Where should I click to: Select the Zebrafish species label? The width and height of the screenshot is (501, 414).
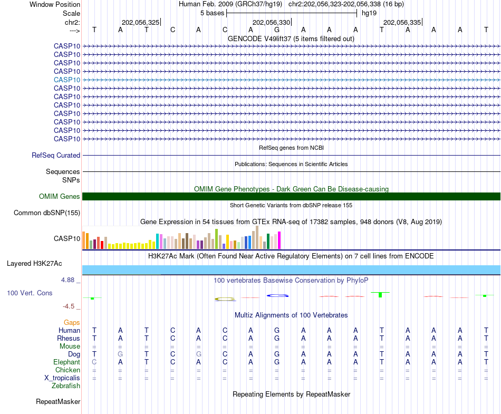[x=66, y=386]
